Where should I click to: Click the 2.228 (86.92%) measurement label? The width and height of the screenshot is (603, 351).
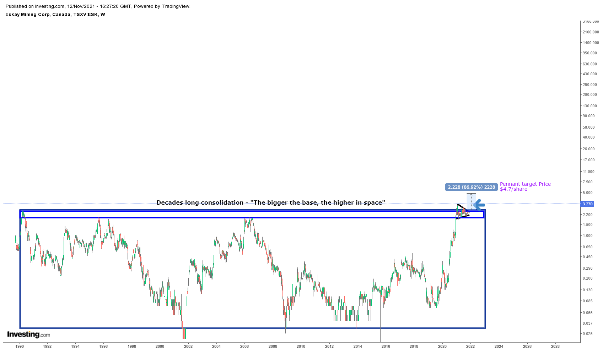pos(471,187)
